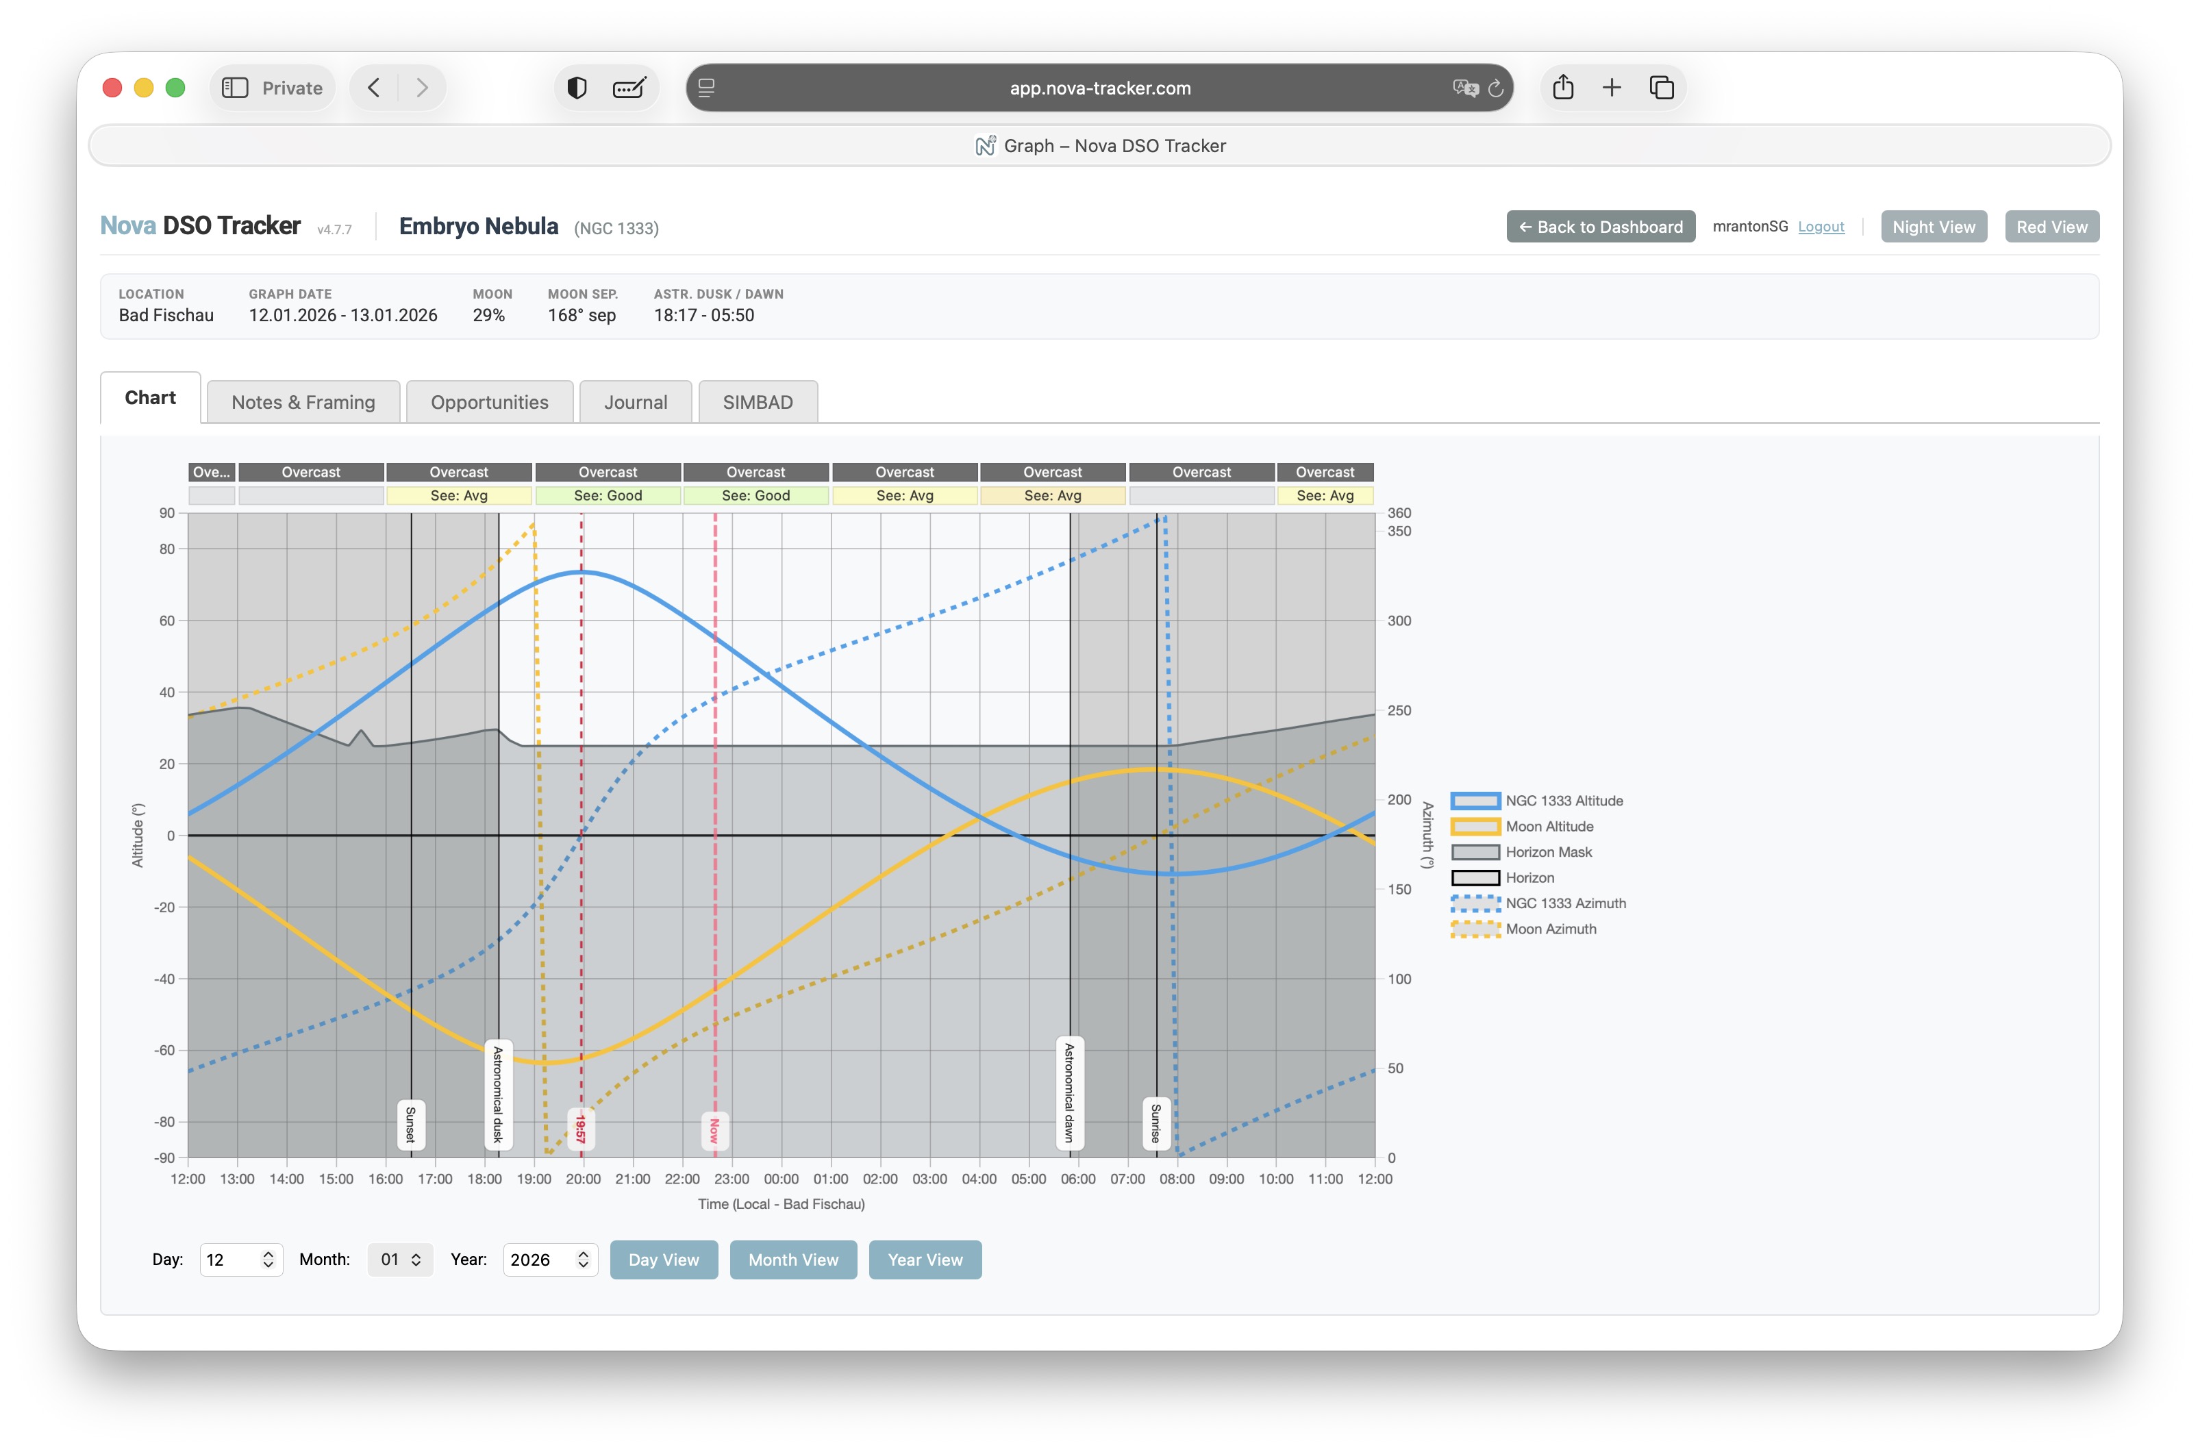Click the Logout link

pyautogui.click(x=1821, y=227)
